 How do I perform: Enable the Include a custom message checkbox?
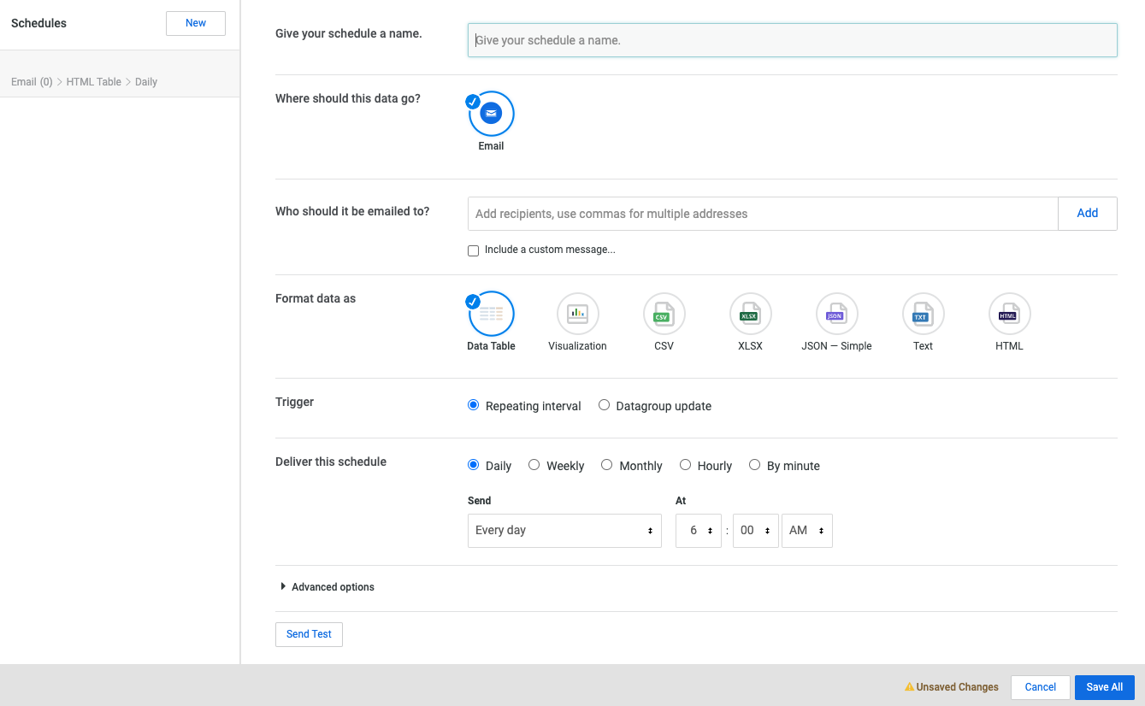click(x=474, y=250)
